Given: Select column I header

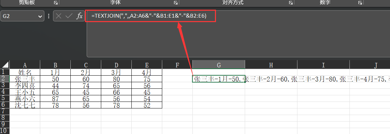Looking at the screenshot, I should point(323,65).
